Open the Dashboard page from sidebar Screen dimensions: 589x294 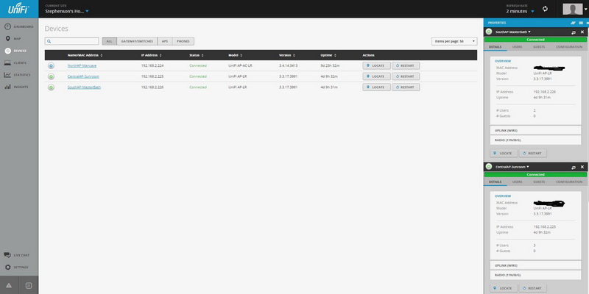point(19,26)
